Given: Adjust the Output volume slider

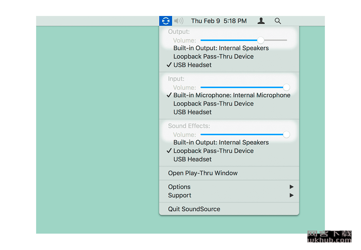Looking at the screenshot, I should tap(244, 40).
